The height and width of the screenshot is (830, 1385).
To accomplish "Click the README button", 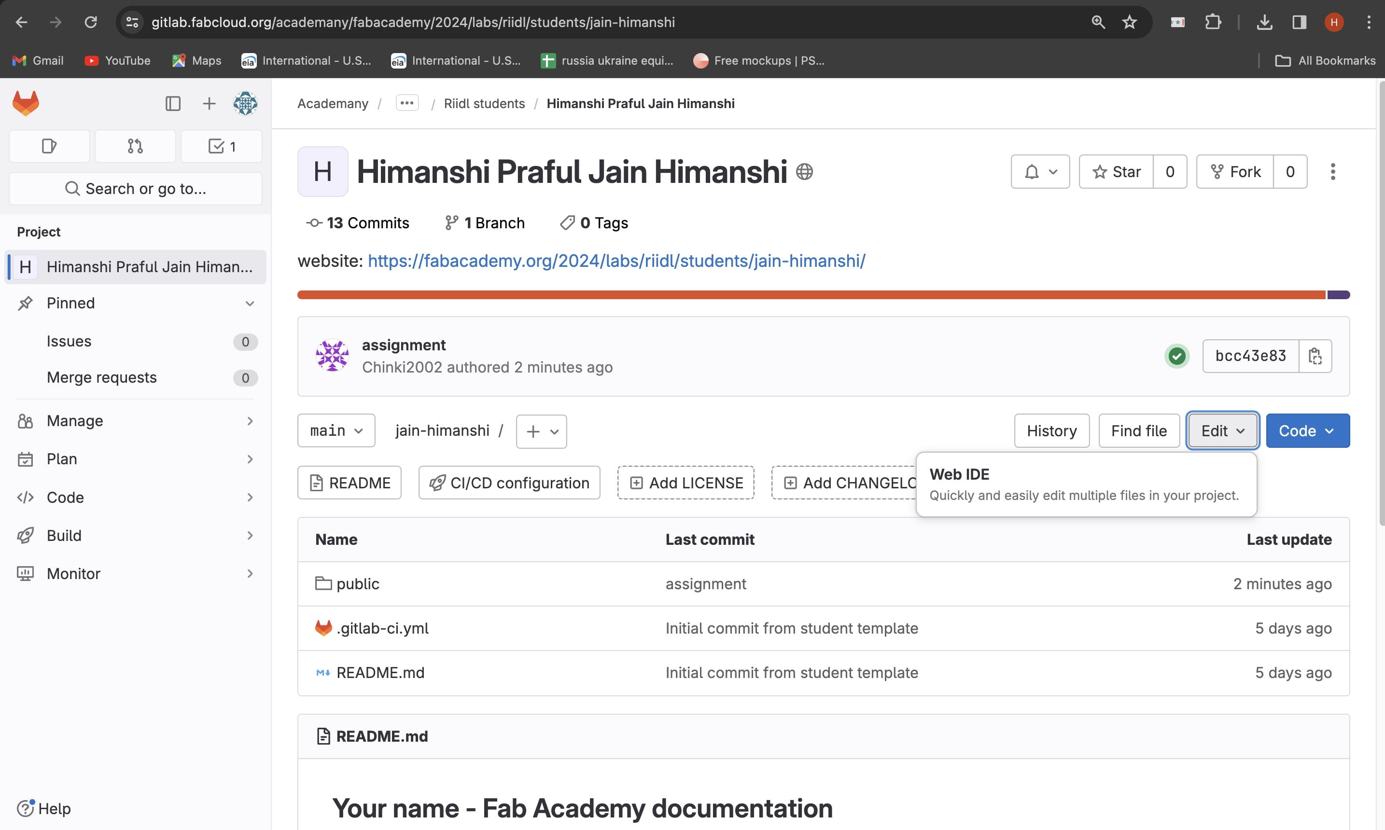I will [x=350, y=483].
